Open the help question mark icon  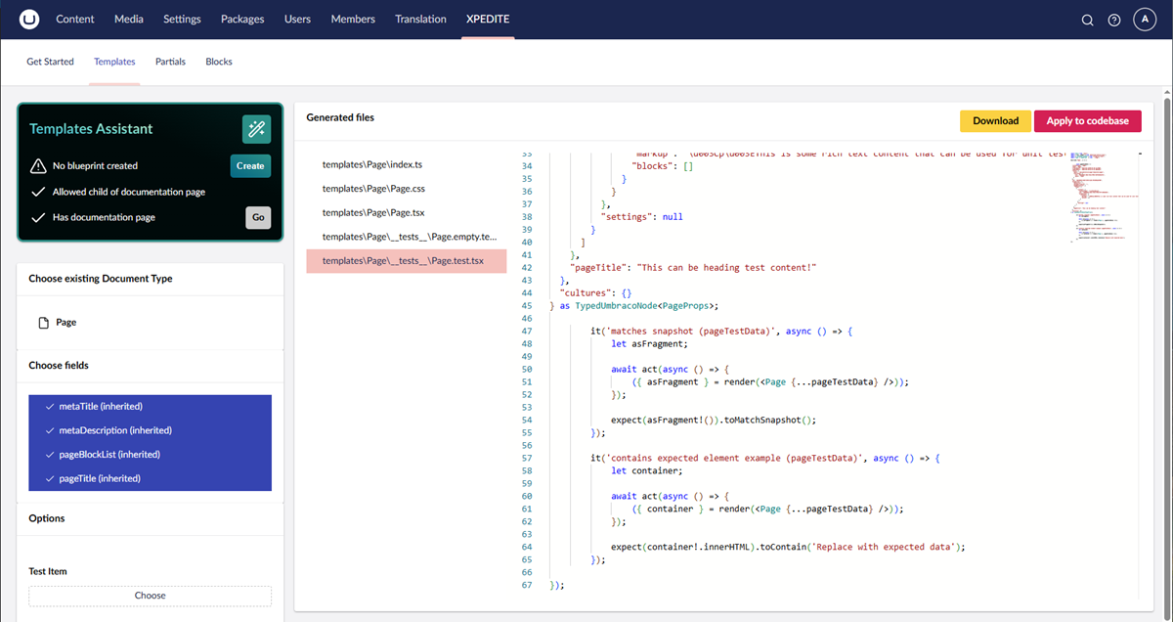pos(1114,21)
